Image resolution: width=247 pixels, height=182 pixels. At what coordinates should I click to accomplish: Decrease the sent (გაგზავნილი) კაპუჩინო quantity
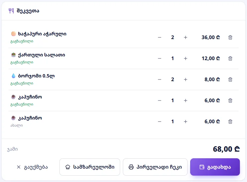tap(160, 101)
